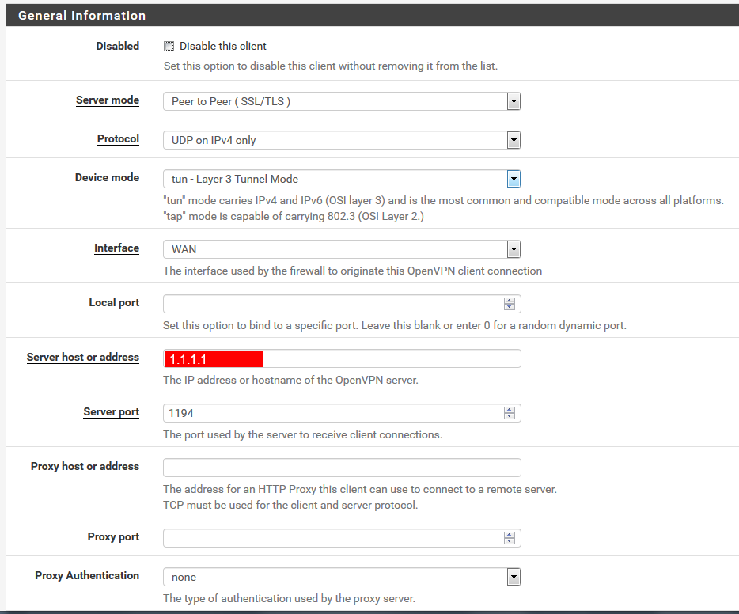Click the Protocol label link
The height and width of the screenshot is (614, 739).
coord(118,139)
